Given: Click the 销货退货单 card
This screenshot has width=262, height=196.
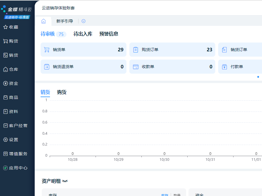Looking at the screenshot, I should [84, 67].
